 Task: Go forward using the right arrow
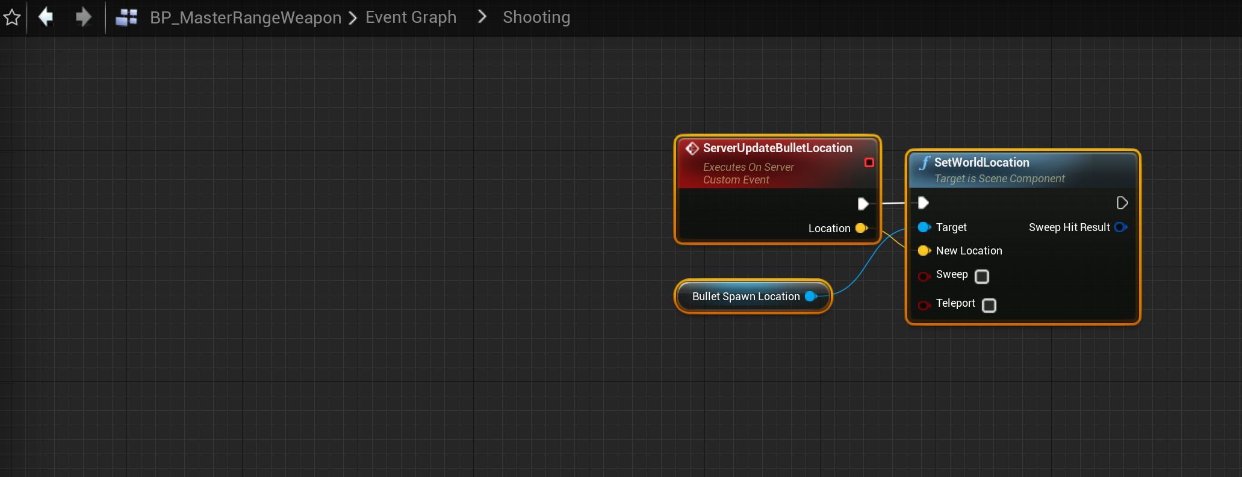(83, 17)
